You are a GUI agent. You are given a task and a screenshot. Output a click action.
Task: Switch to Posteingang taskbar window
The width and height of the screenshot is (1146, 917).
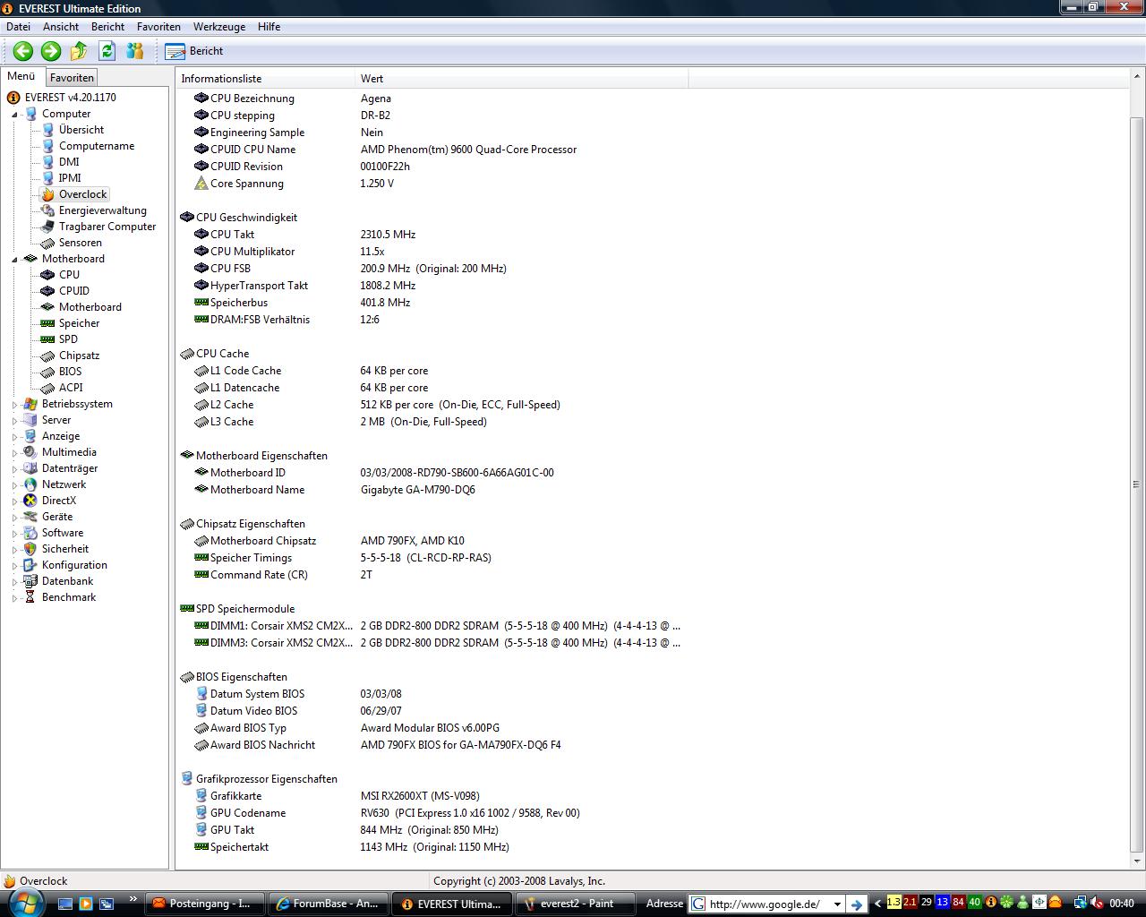204,904
